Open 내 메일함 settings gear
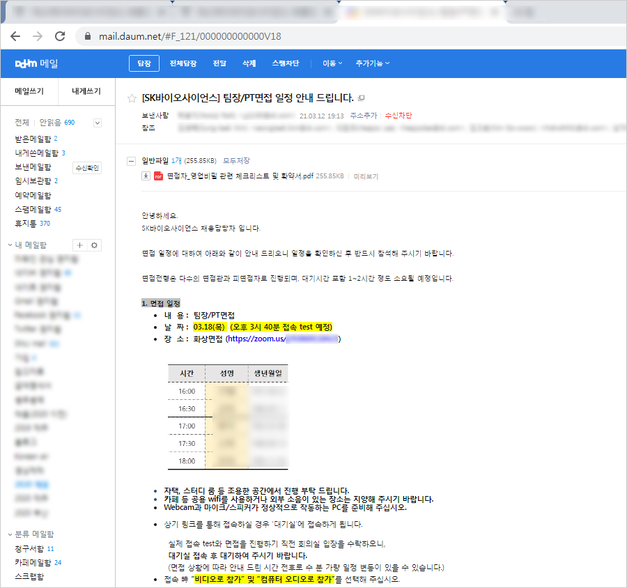The height and width of the screenshot is (588, 627). pos(94,245)
